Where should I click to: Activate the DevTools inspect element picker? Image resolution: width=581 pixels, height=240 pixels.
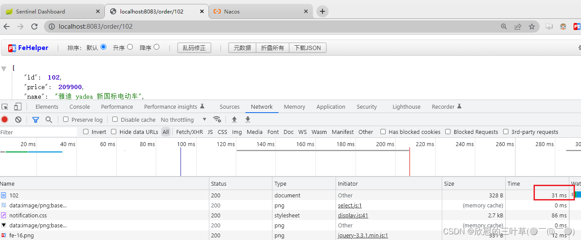coord(5,107)
